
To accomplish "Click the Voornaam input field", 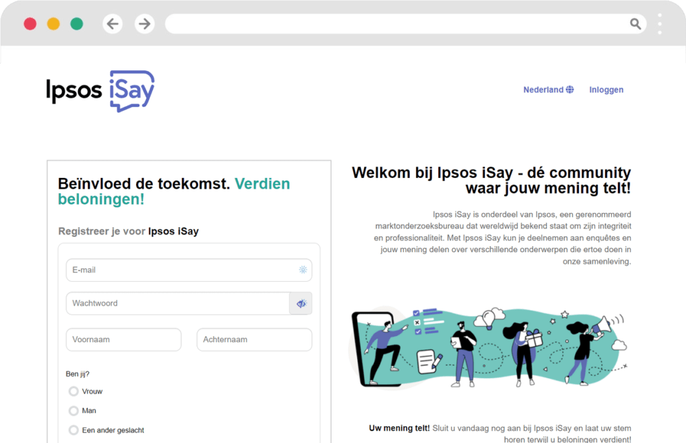I will (123, 339).
